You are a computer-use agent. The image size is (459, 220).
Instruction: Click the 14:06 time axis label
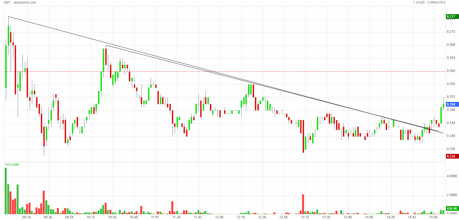(x=369, y=217)
